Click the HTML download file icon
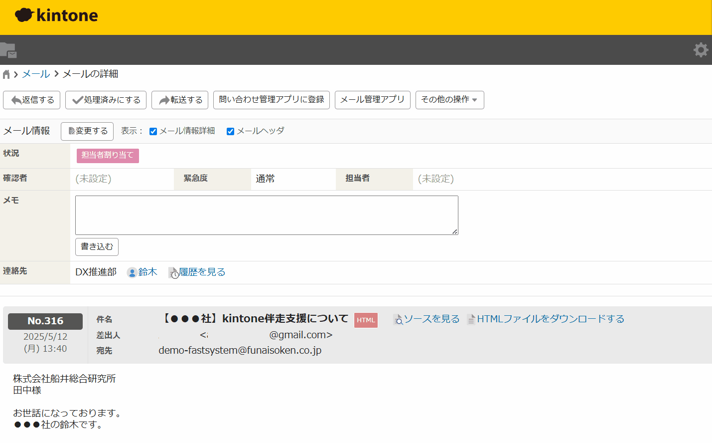 tap(471, 319)
